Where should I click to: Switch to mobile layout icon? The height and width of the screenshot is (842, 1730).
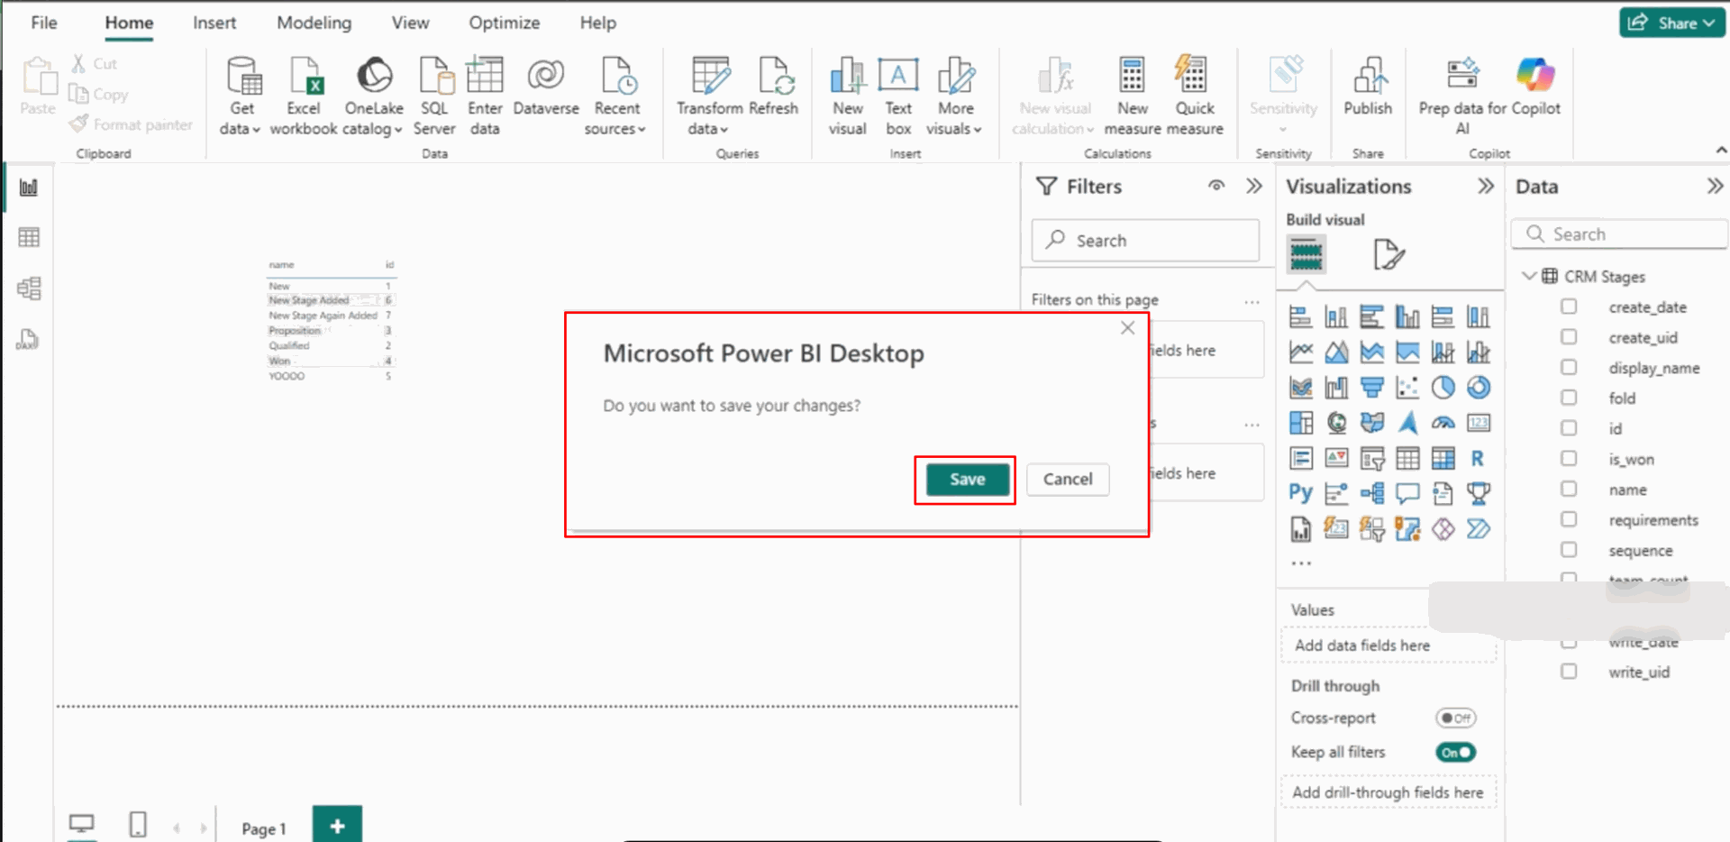138,824
